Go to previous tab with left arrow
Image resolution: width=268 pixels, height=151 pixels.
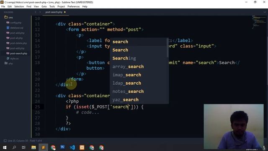36,12
